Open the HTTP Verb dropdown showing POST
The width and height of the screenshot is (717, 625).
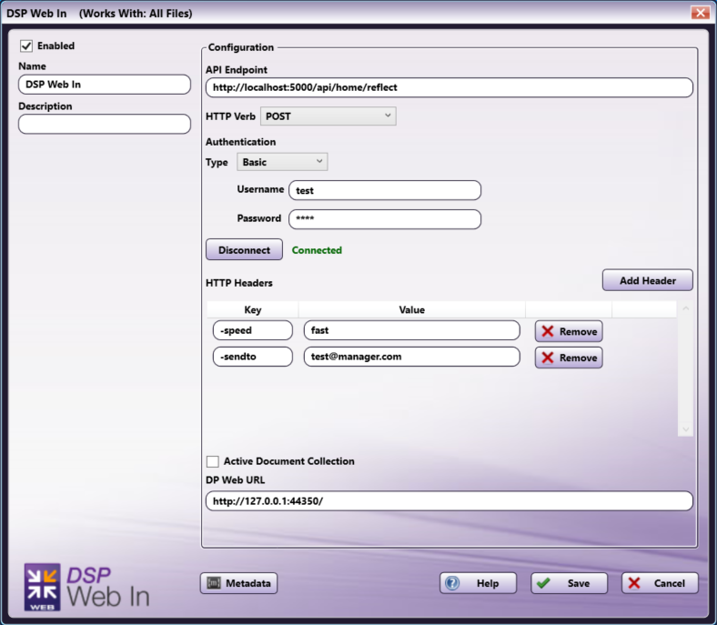(328, 116)
